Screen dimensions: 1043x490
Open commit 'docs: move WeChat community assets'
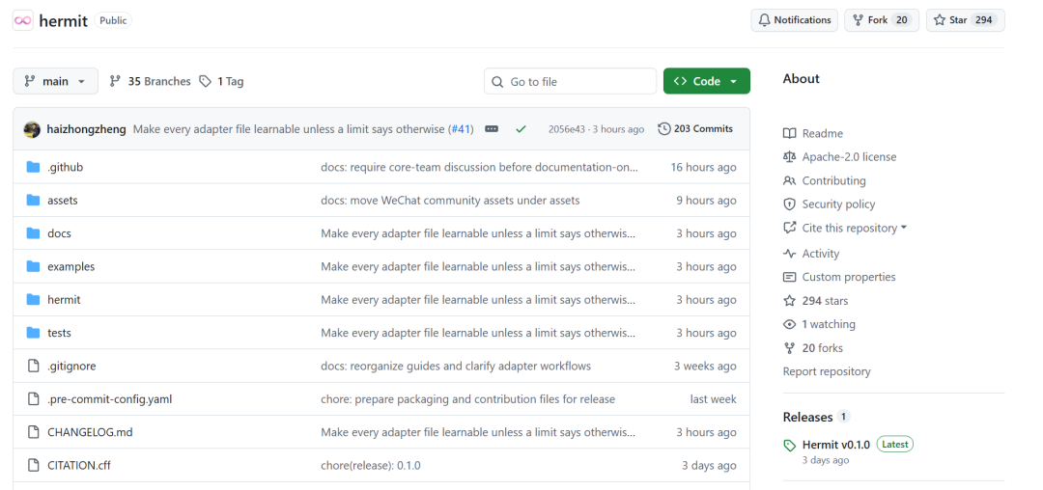(x=450, y=201)
